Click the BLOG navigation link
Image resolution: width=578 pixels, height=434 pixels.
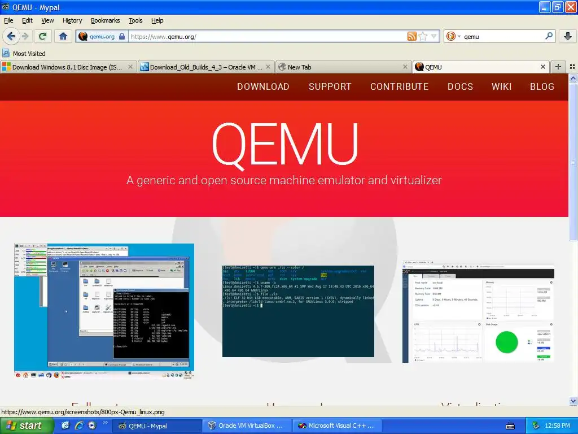click(542, 86)
